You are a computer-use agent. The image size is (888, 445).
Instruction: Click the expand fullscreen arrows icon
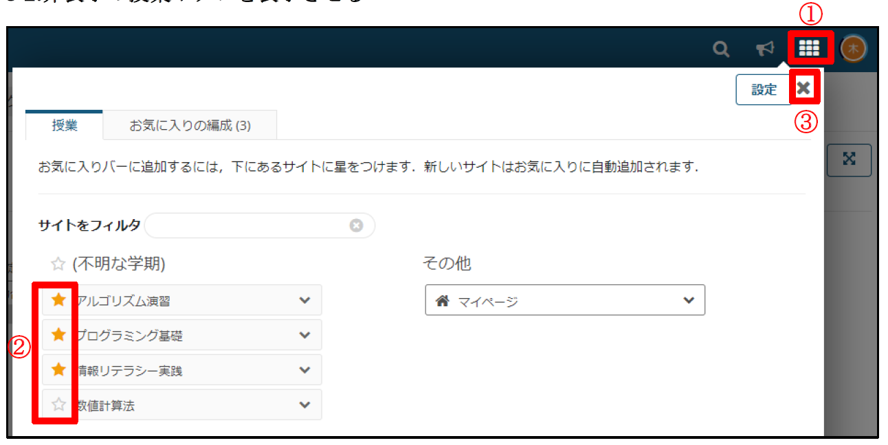pyautogui.click(x=850, y=159)
